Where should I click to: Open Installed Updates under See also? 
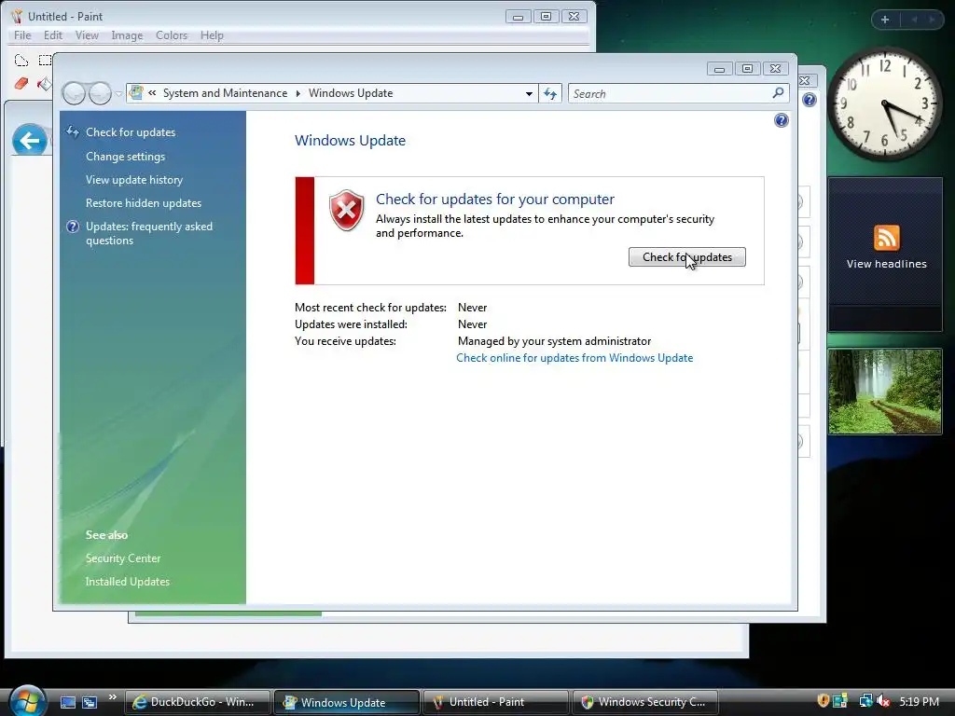coord(127,582)
